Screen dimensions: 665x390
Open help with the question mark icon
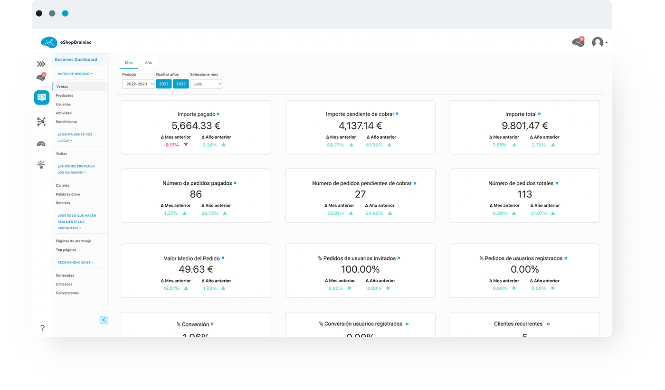click(42, 328)
